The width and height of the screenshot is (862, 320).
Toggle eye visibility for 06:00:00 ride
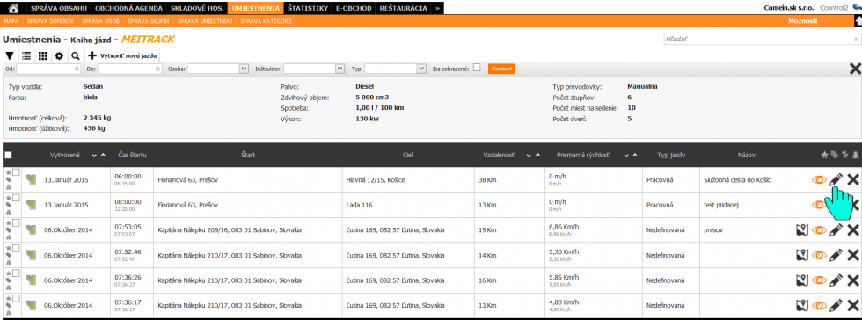pos(819,179)
